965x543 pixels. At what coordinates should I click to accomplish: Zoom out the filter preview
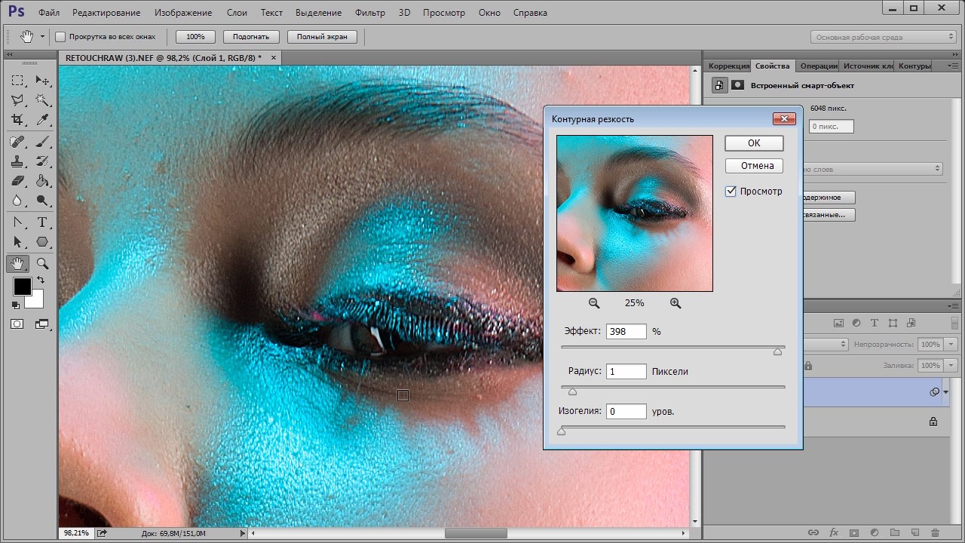pyautogui.click(x=594, y=303)
